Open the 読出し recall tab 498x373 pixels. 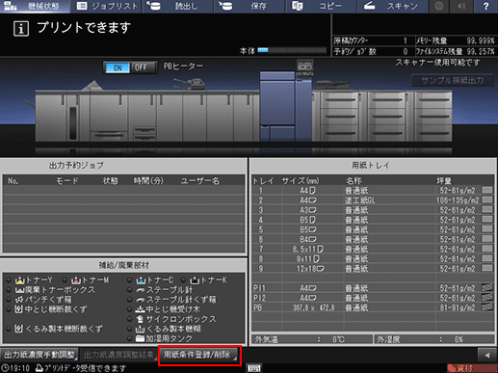(x=177, y=6)
